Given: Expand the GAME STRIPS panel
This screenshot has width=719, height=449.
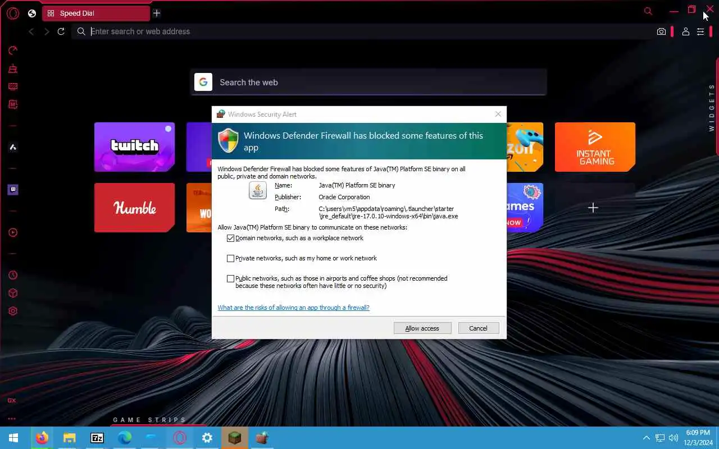Looking at the screenshot, I should [x=149, y=420].
